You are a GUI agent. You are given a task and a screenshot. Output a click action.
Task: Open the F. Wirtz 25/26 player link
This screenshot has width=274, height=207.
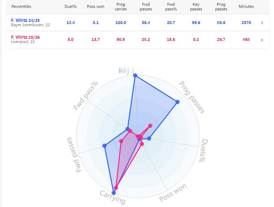pyautogui.click(x=25, y=37)
